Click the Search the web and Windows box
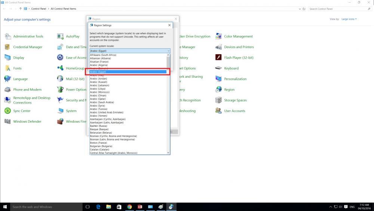 46,207
